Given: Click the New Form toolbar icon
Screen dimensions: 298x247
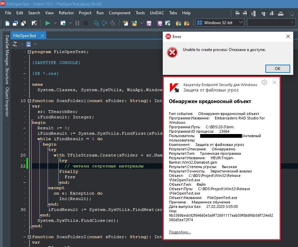Looking at the screenshot, I should point(34,23).
